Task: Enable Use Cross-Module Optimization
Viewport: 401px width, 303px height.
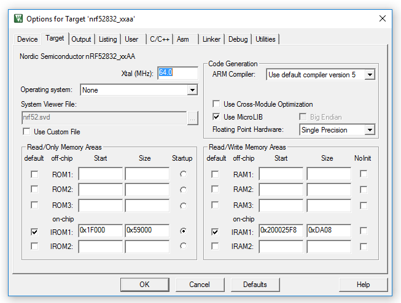Action: tap(216, 104)
